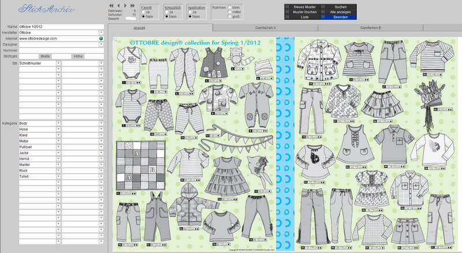Click the Neues Muster button
The width and height of the screenshot is (462, 253).
coord(302,7)
